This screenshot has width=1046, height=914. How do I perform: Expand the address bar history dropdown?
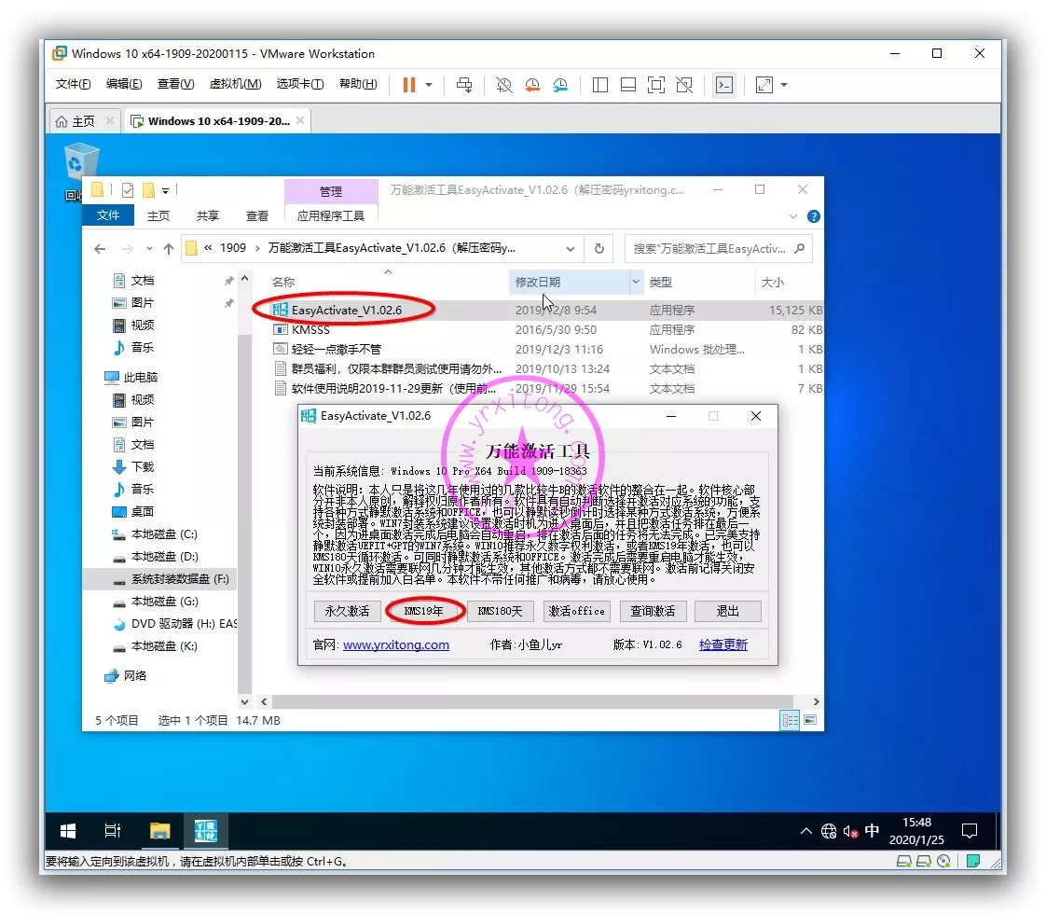(571, 249)
